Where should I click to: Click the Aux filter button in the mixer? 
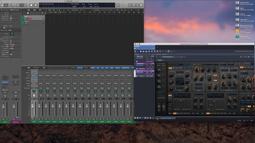click(x=102, y=68)
